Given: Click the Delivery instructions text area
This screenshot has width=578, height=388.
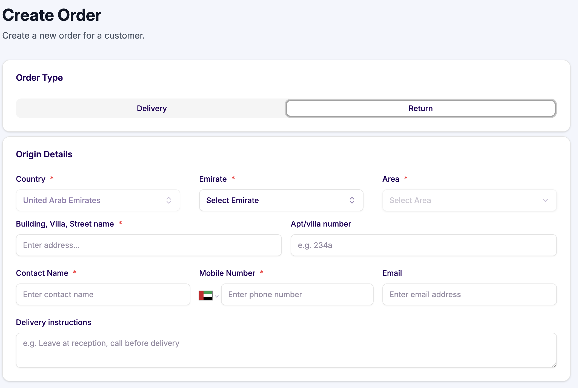Looking at the screenshot, I should [x=286, y=350].
